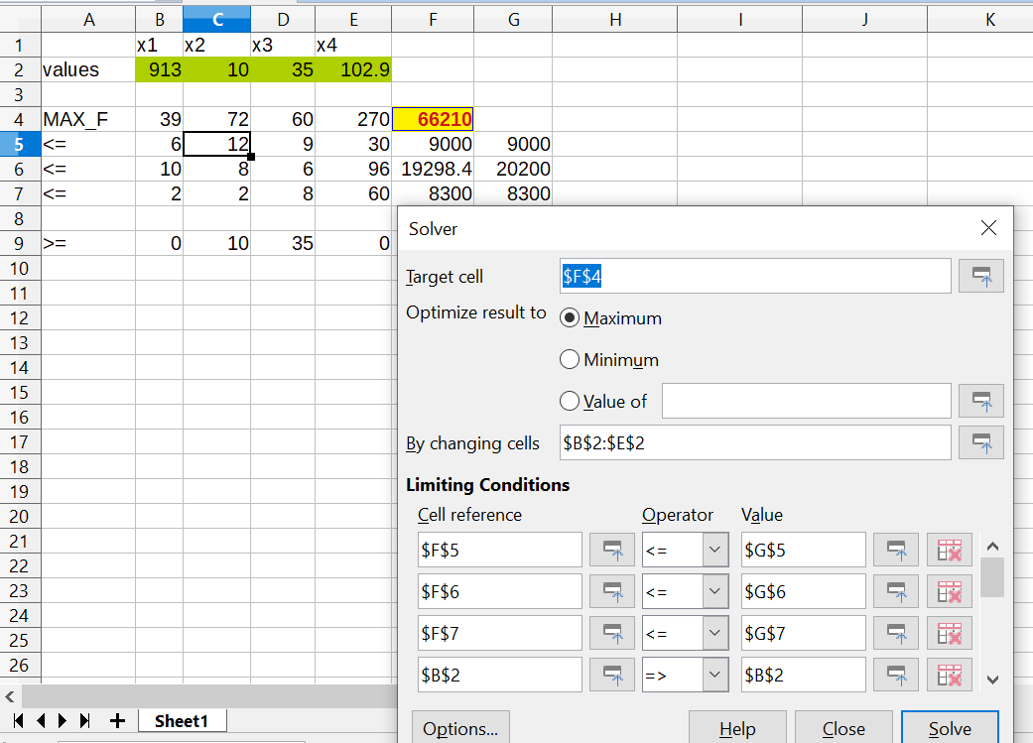Click the Help button
Viewport: 1033px width, 743px height.
coord(737,728)
